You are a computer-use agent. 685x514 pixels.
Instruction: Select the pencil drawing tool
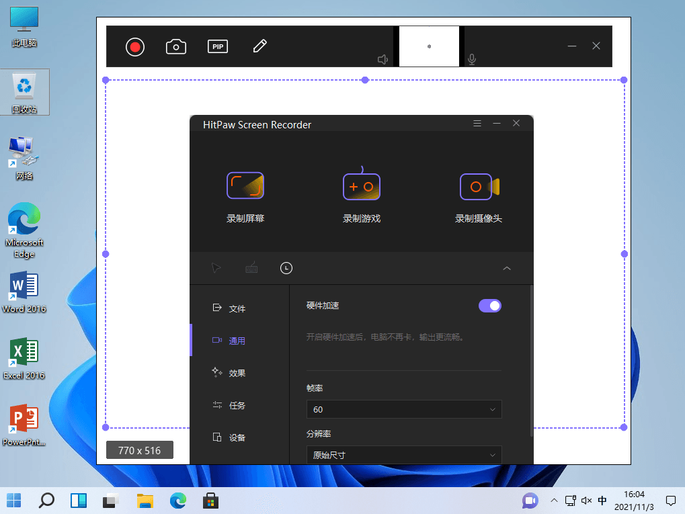(x=260, y=46)
